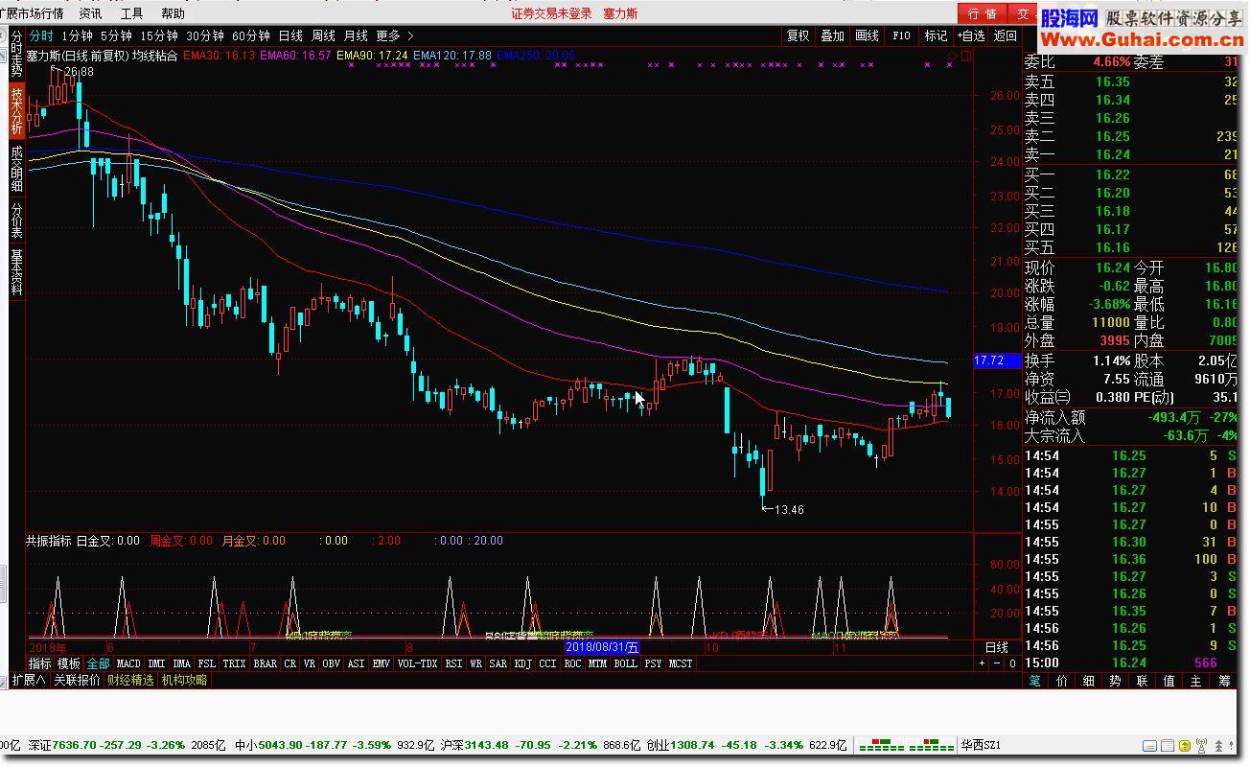Viewport: 1250px width, 767px height.
Task: Apply the VOL-TDX indicator
Action: coord(417,663)
